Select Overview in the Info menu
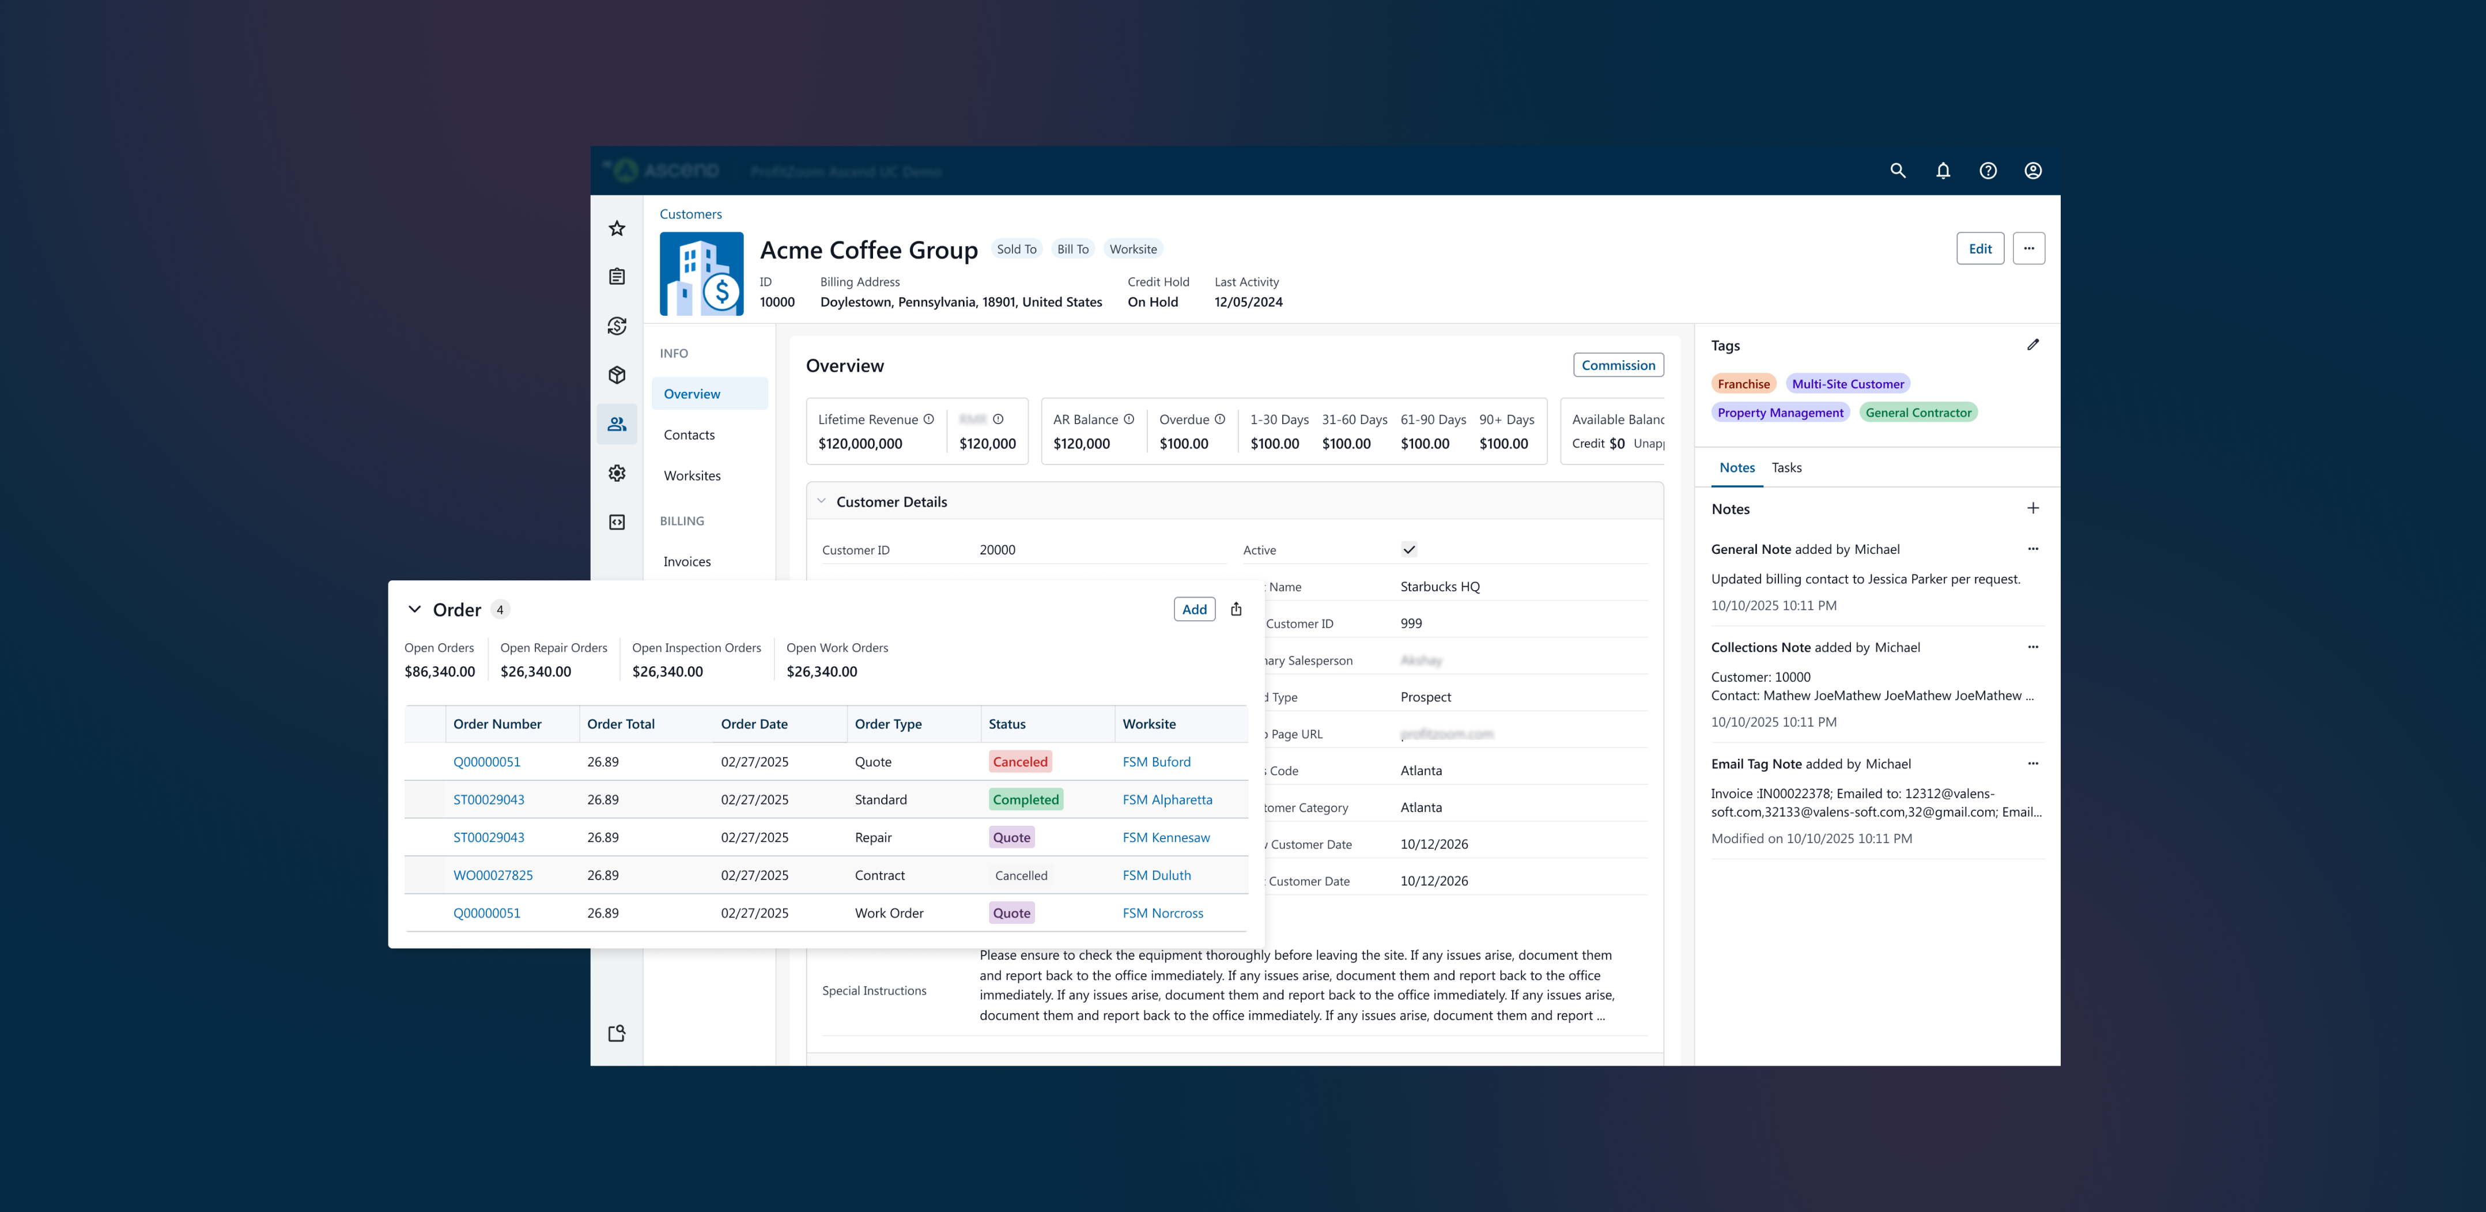 click(x=711, y=394)
